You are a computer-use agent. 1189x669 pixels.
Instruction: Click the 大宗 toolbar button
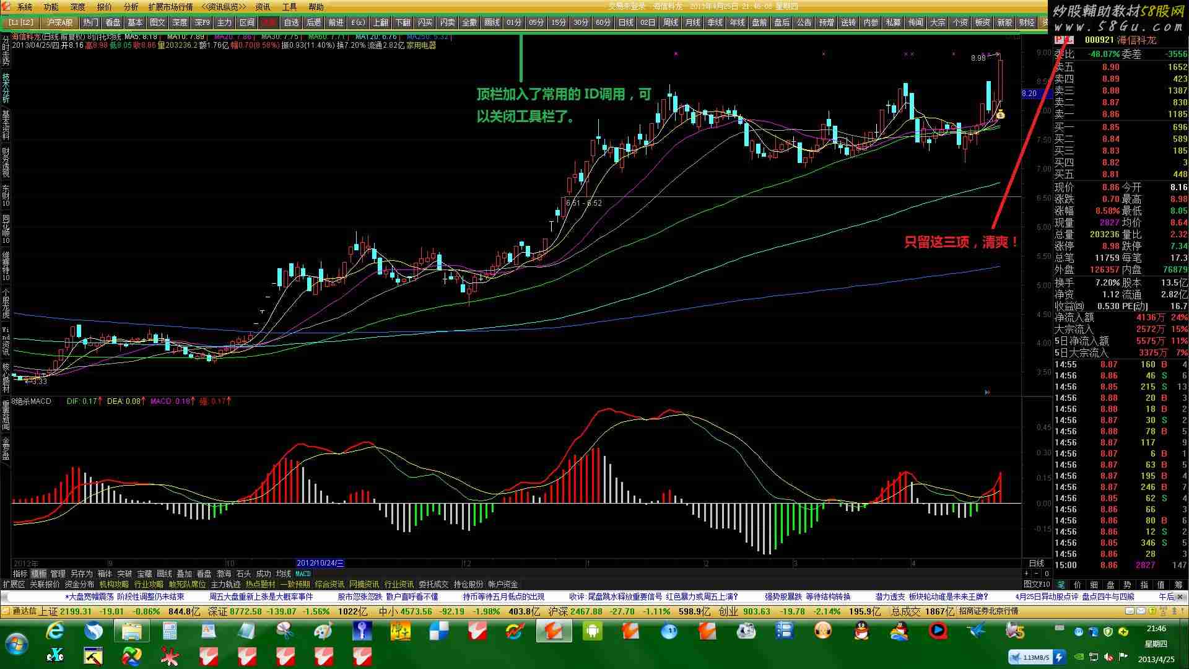(x=938, y=22)
